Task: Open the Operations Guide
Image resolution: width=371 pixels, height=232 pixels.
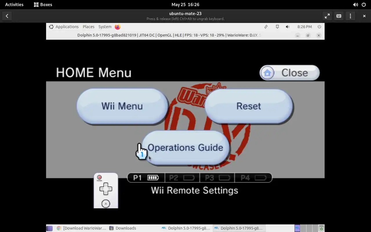Action: pyautogui.click(x=185, y=148)
